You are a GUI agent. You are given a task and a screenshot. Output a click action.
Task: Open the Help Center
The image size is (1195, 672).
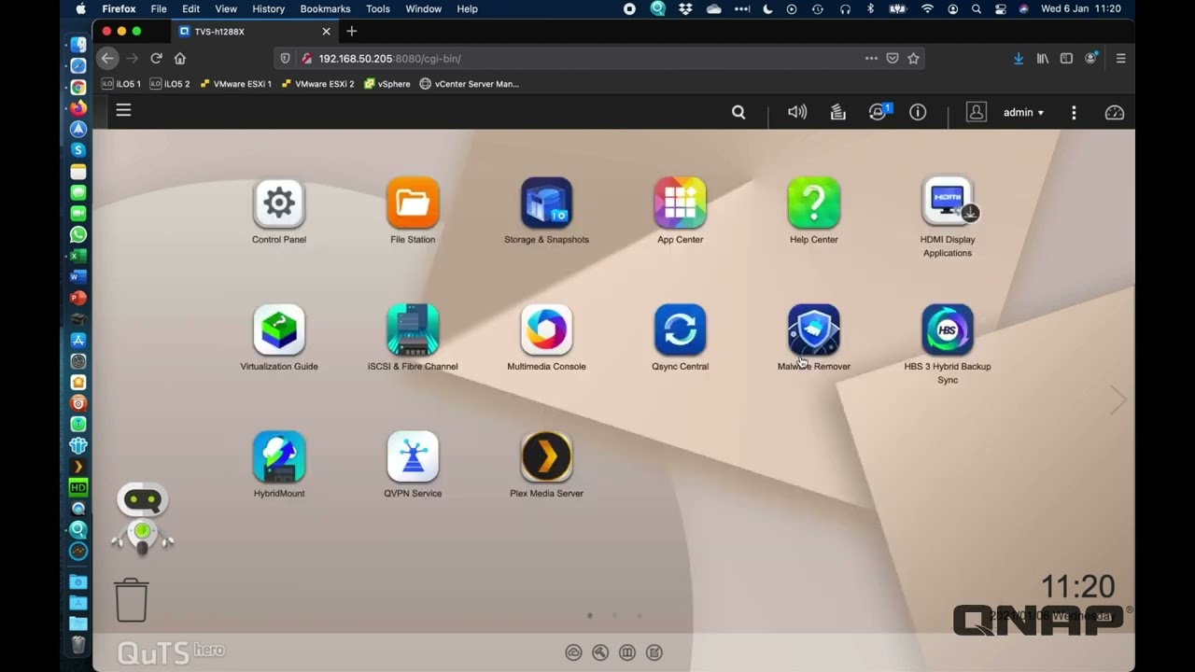pyautogui.click(x=814, y=203)
